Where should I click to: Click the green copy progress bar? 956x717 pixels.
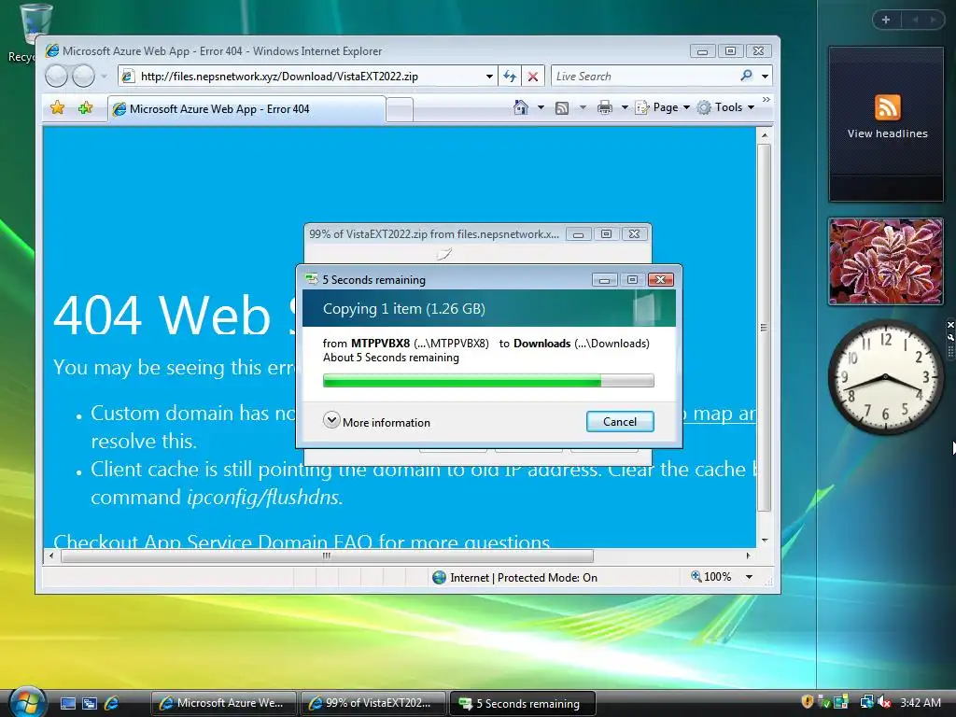click(488, 381)
